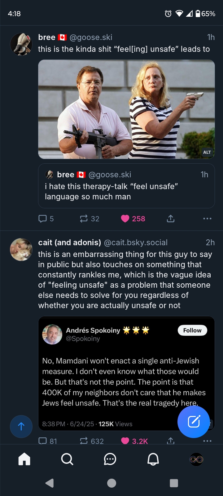Tap the compose new post button
The width and height of the screenshot is (223, 496).
coord(194,422)
